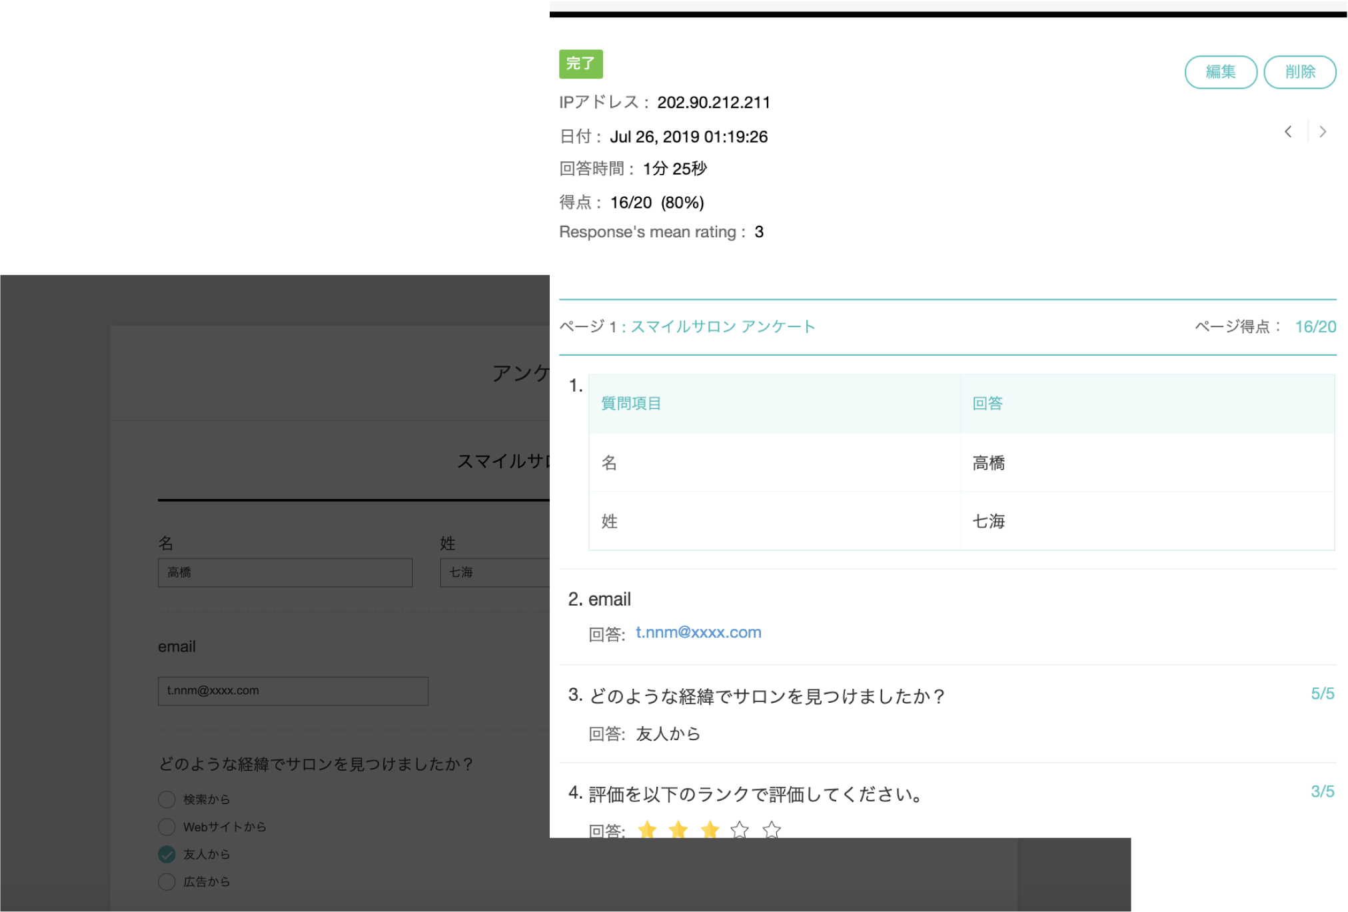Select the 検索から radio option

167,799
